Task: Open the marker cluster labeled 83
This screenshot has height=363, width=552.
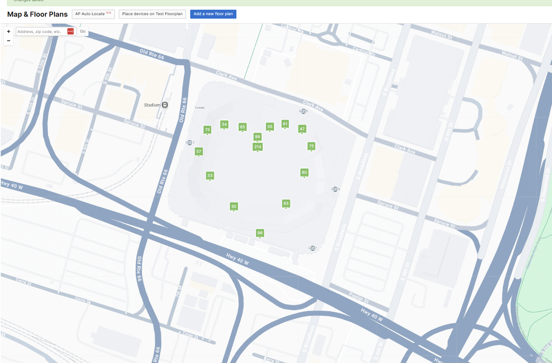Action: pos(286,203)
